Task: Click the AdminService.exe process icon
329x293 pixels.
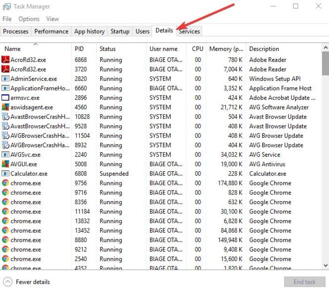Action: click(x=6, y=79)
